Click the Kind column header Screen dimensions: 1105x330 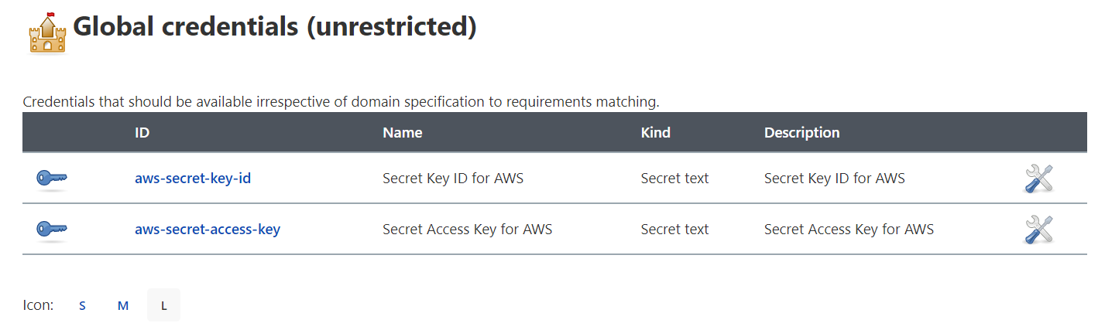coord(655,132)
